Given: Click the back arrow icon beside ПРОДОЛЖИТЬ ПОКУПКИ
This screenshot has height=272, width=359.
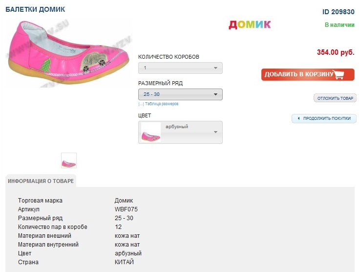Looking at the screenshot, I should [298, 118].
